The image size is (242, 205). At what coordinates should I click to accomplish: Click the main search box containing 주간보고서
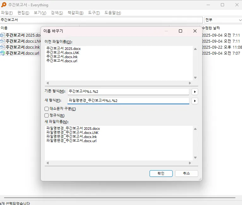101,20
